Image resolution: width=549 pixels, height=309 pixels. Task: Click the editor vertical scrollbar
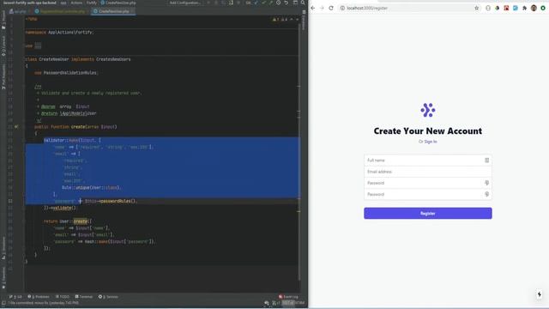(299, 151)
